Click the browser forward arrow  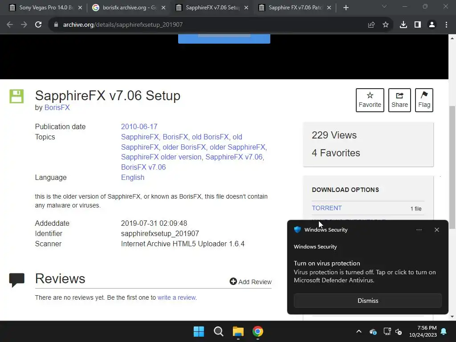tap(24, 25)
